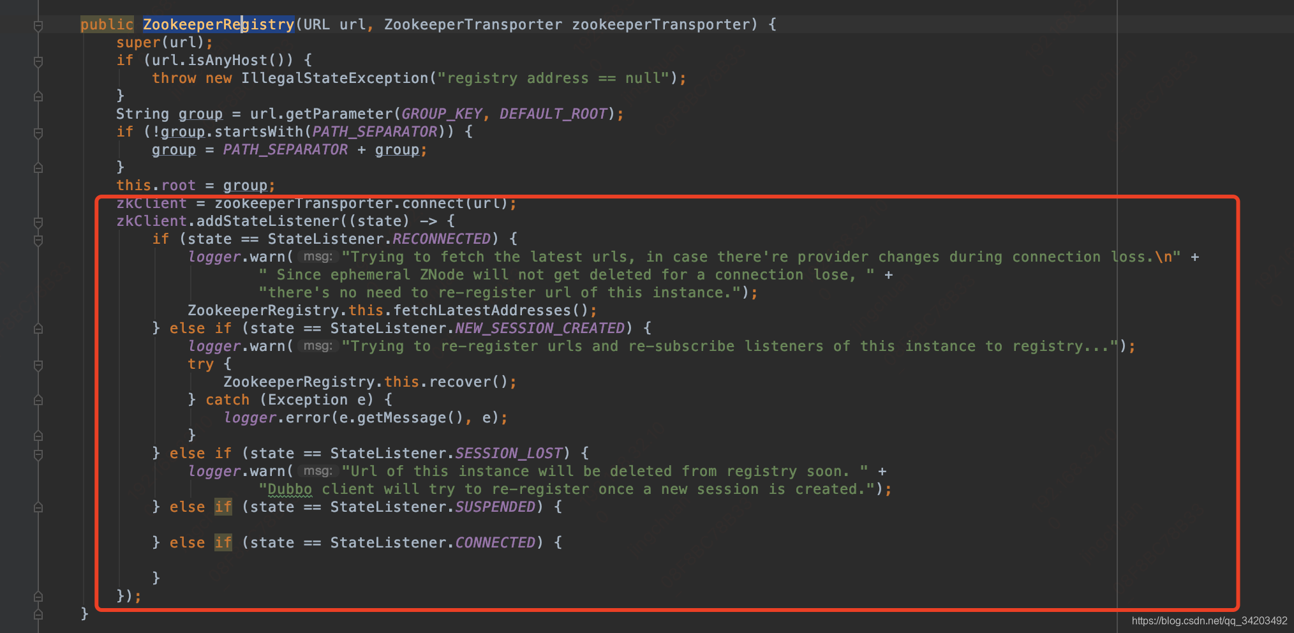This screenshot has height=633, width=1294.
Task: Click highlighted 'if' on the SUSPENDED line
Action: click(x=223, y=507)
